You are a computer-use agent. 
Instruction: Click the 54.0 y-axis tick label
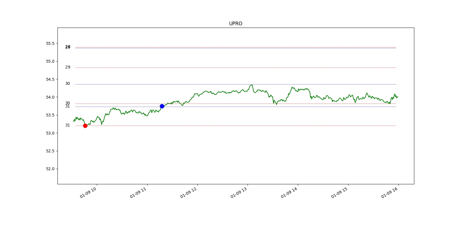pyautogui.click(x=50, y=97)
